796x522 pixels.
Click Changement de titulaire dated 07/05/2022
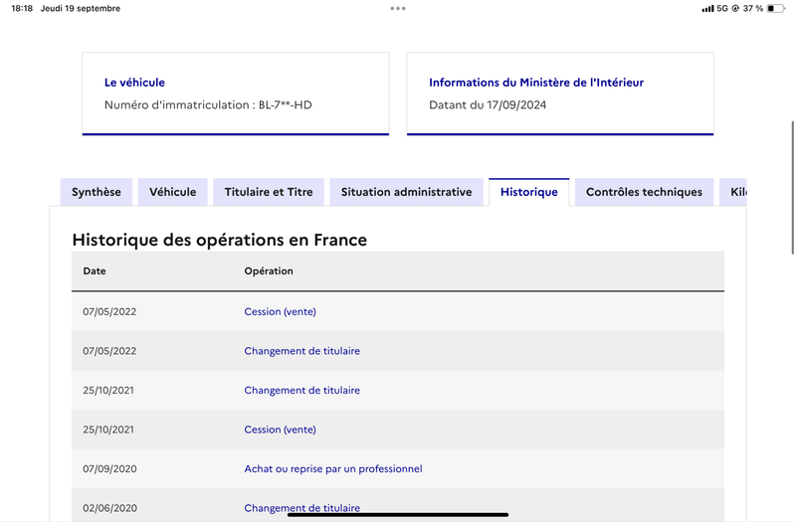point(302,351)
